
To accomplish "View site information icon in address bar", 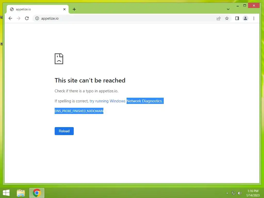I will [x=37, y=18].
